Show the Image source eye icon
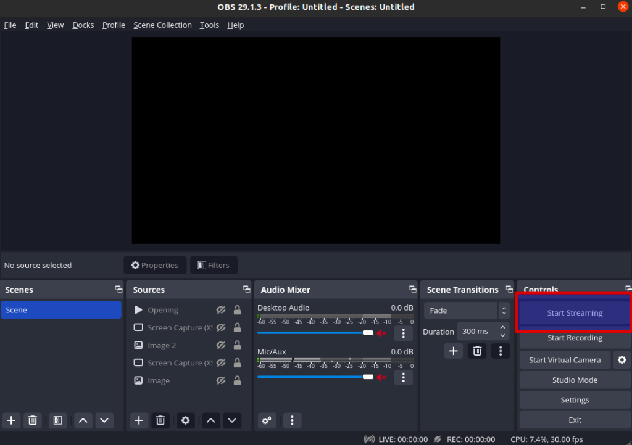Viewport: 632px width, 445px height. click(x=221, y=381)
